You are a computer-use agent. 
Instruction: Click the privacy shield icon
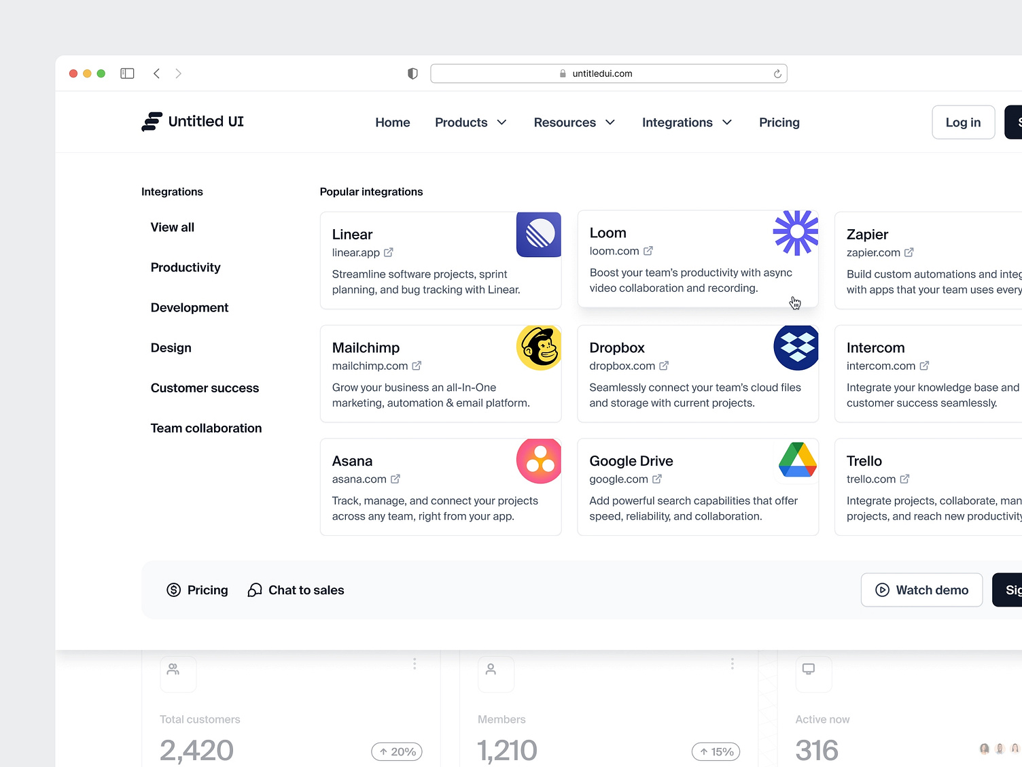pos(412,73)
